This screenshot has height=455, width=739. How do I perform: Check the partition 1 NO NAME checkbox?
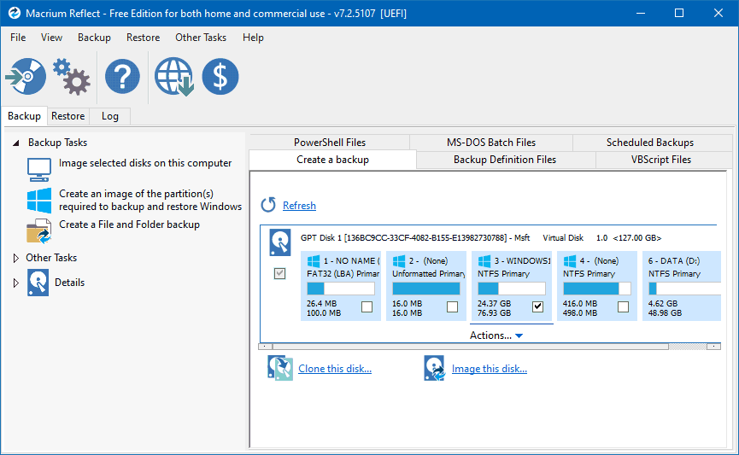click(x=367, y=307)
